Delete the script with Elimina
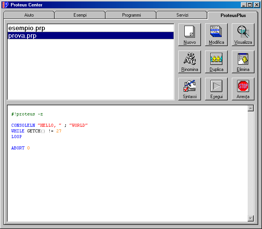262x229 pixels. pos(243,62)
